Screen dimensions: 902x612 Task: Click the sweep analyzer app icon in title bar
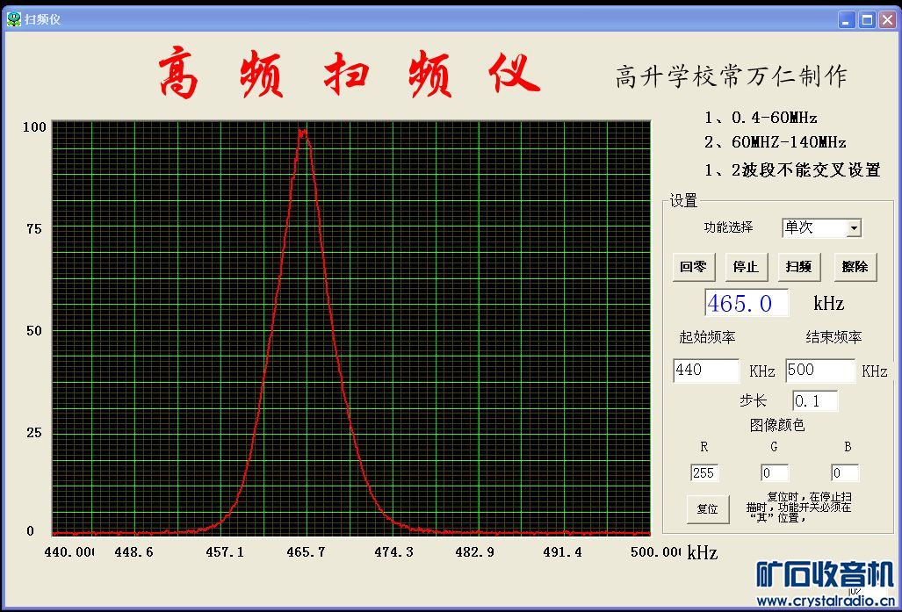point(13,19)
